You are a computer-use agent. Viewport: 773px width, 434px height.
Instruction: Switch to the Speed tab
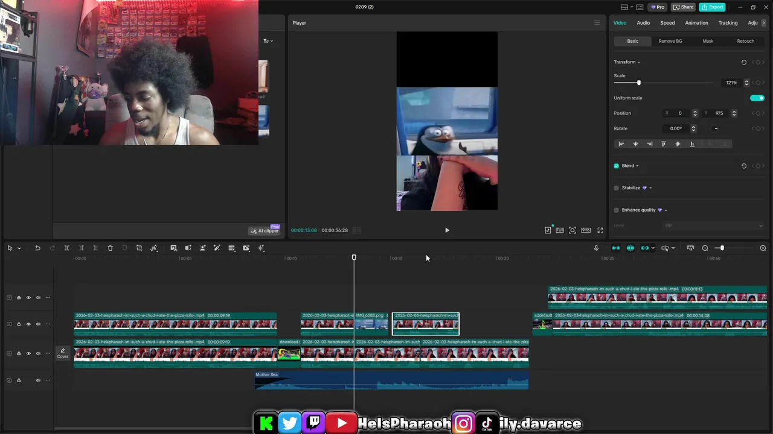[x=667, y=23]
